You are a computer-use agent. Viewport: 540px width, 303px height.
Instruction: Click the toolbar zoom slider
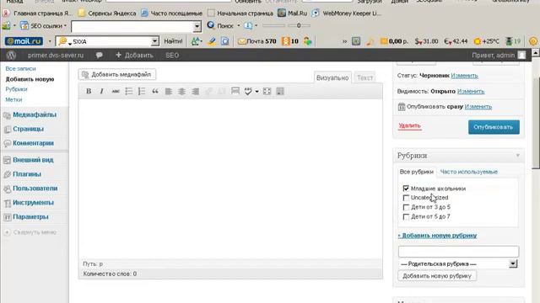tap(286, 25)
